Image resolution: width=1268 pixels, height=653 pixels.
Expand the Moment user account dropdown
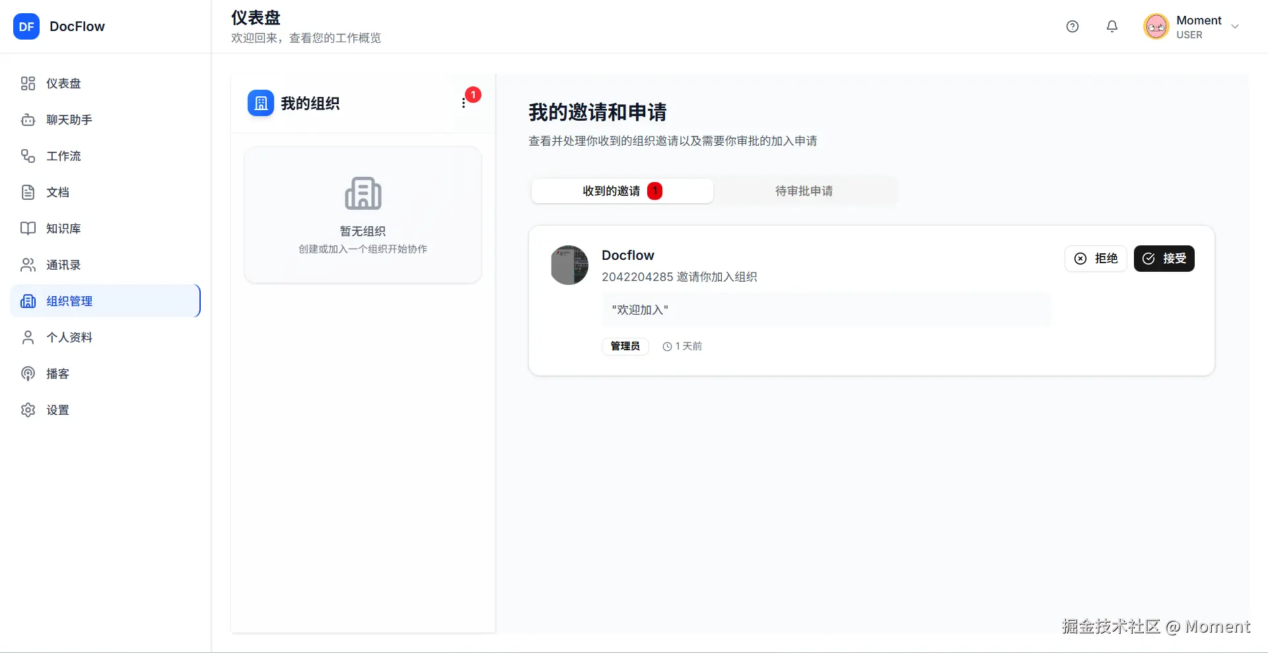[x=1236, y=26]
